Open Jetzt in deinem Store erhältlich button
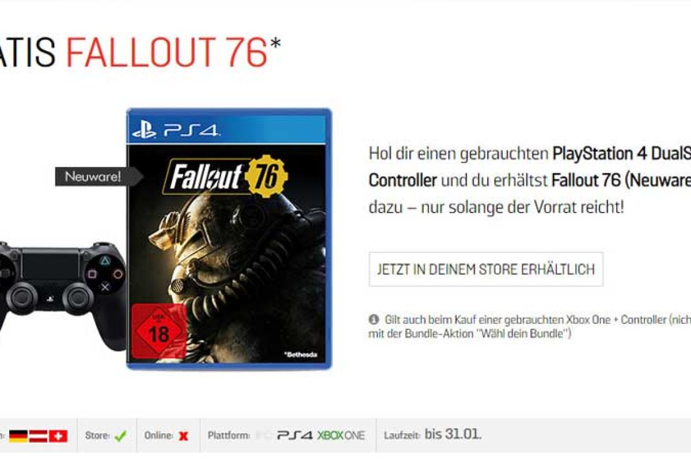The height and width of the screenshot is (461, 691). [x=486, y=269]
